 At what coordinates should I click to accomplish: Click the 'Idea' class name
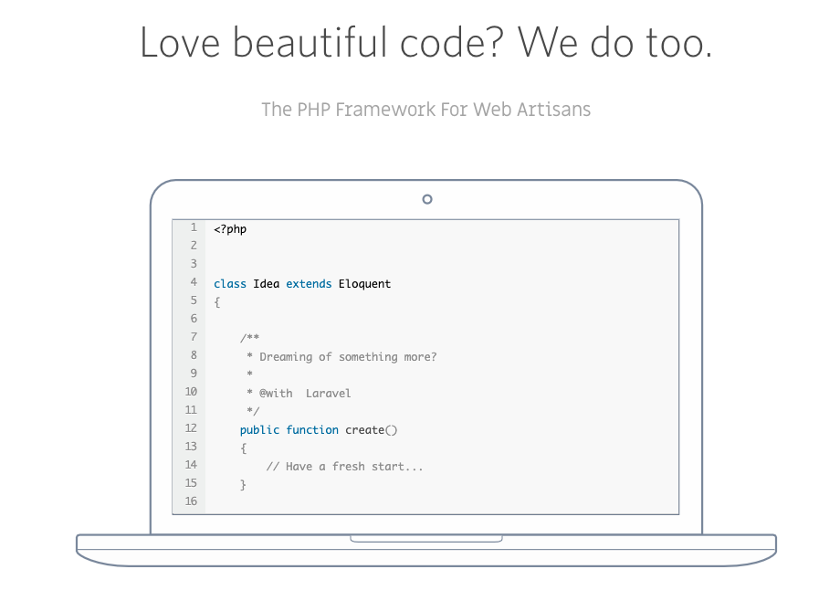tap(267, 284)
